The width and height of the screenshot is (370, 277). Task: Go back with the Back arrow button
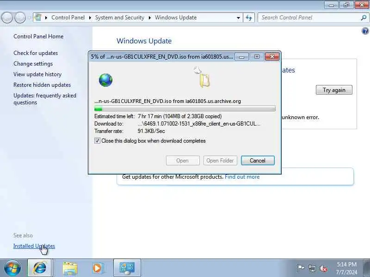pyautogui.click(x=7, y=18)
